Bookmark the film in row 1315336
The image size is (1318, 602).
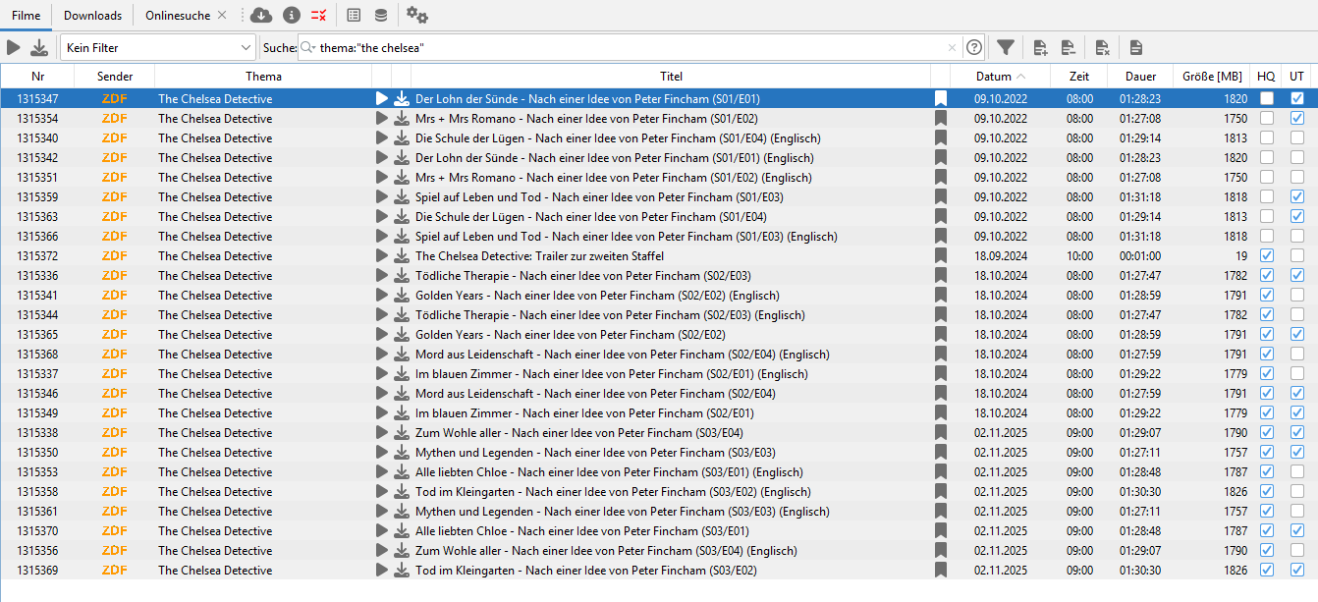click(x=941, y=275)
